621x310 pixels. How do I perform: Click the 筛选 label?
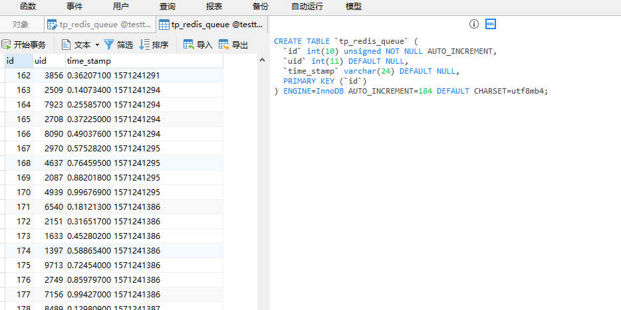pyautogui.click(x=125, y=45)
